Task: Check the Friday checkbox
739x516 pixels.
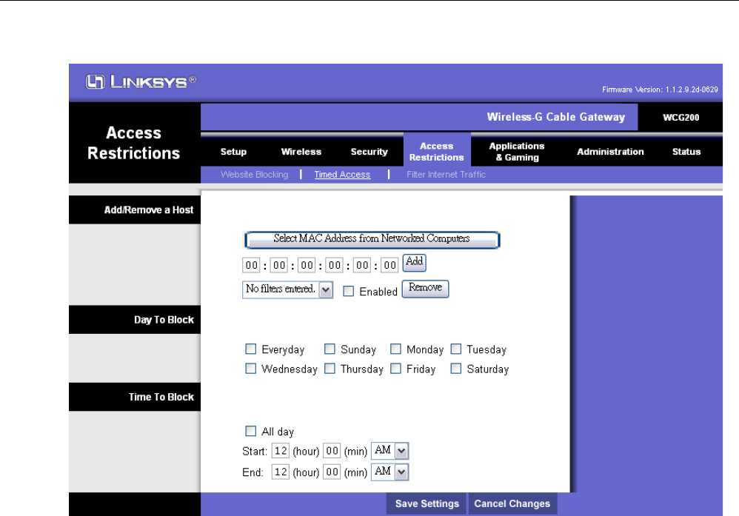Action: click(x=395, y=368)
